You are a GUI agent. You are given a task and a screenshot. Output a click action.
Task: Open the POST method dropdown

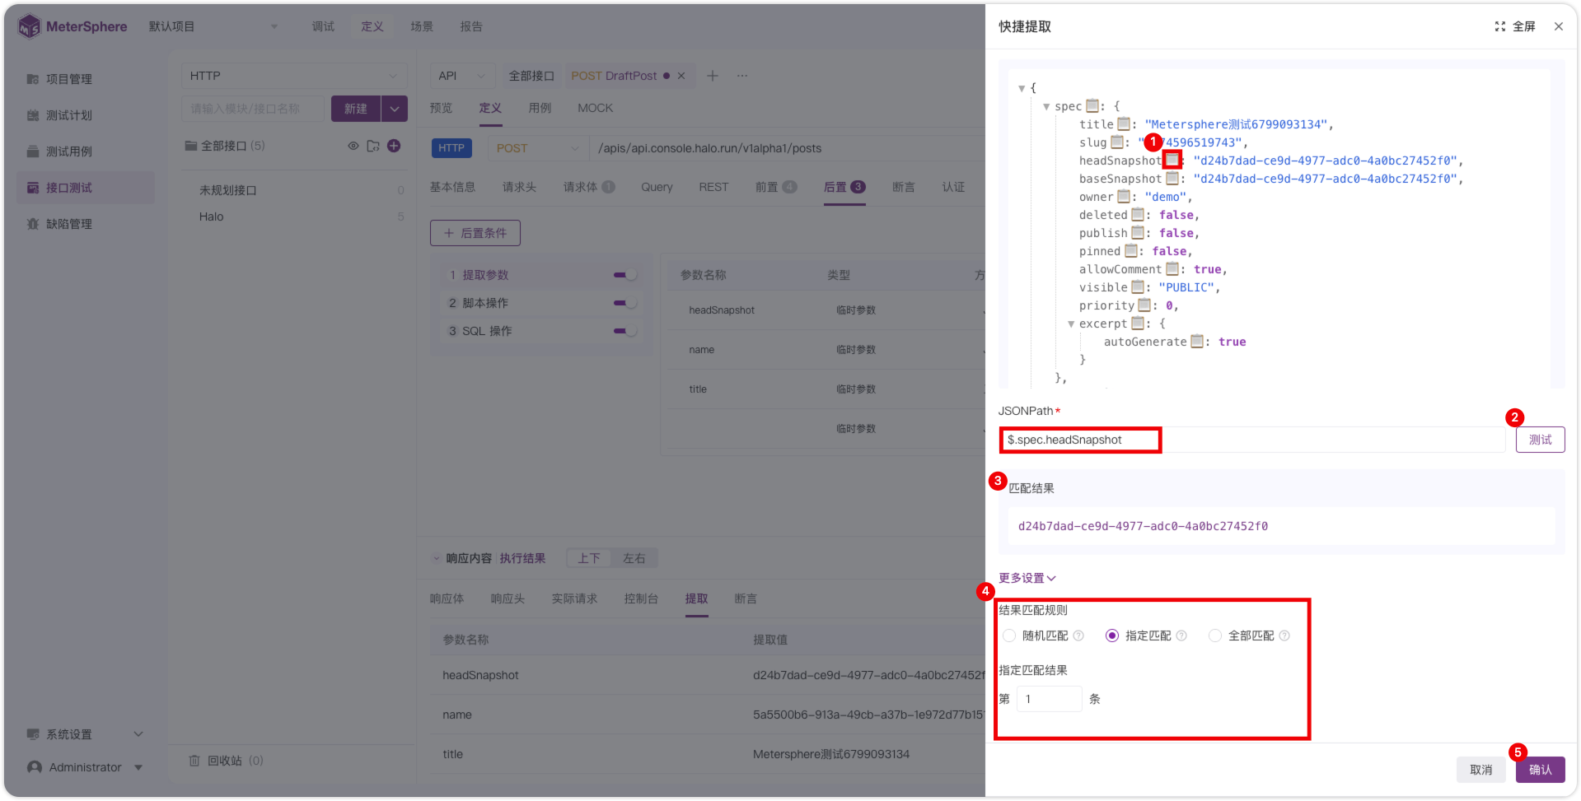pyautogui.click(x=538, y=148)
